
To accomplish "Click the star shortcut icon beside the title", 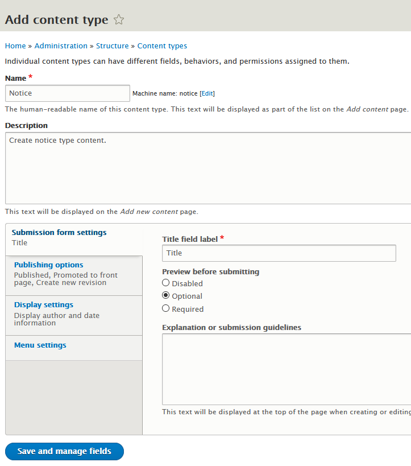I will click(119, 20).
